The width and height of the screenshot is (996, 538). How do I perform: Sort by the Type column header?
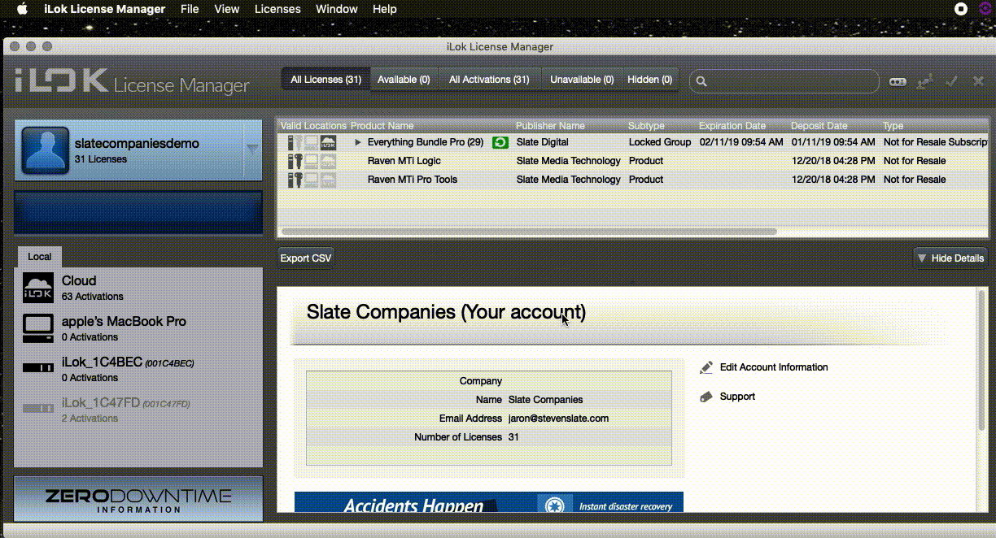(x=893, y=126)
